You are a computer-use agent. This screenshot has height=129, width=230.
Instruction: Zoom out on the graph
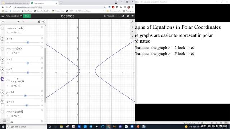coord(132,31)
